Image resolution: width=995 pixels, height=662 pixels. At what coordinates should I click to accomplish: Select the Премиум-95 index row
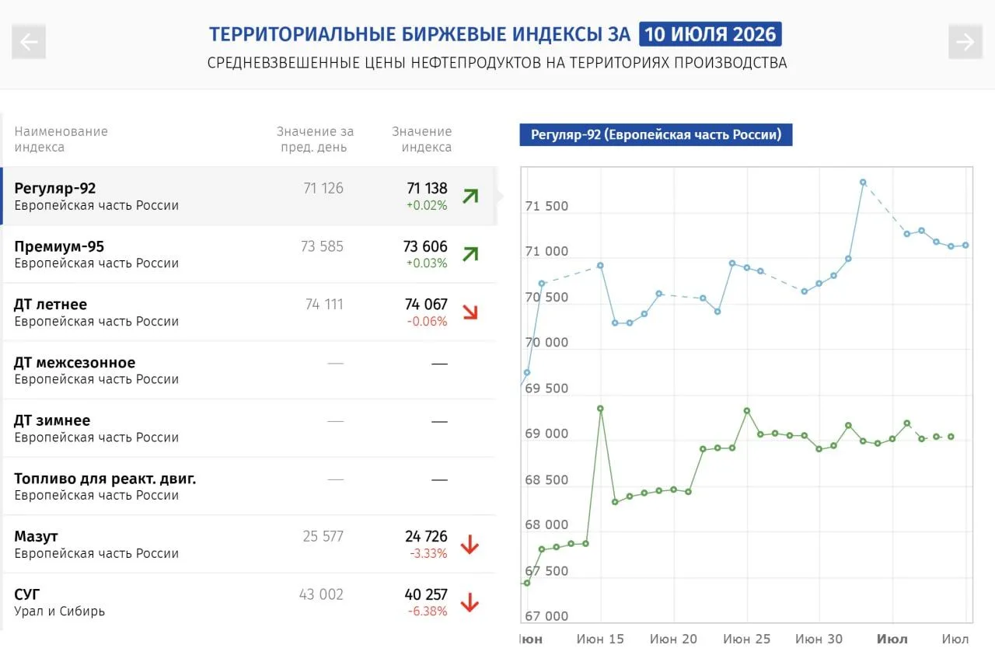(249, 254)
